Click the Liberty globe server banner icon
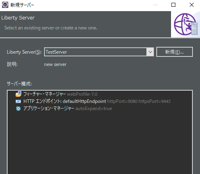The width and height of the screenshot is (200, 174). pyautogui.click(x=185, y=24)
